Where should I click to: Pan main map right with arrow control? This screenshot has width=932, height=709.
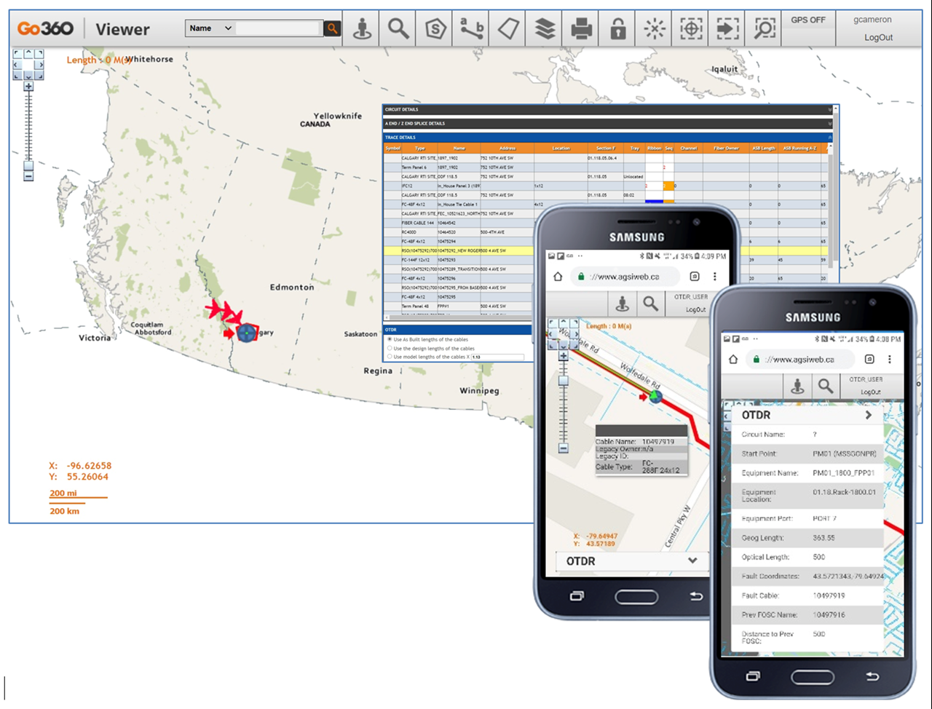39,65
